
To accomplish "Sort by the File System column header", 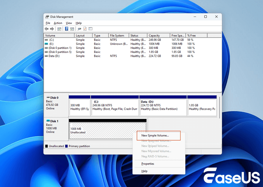I will (x=119, y=36).
